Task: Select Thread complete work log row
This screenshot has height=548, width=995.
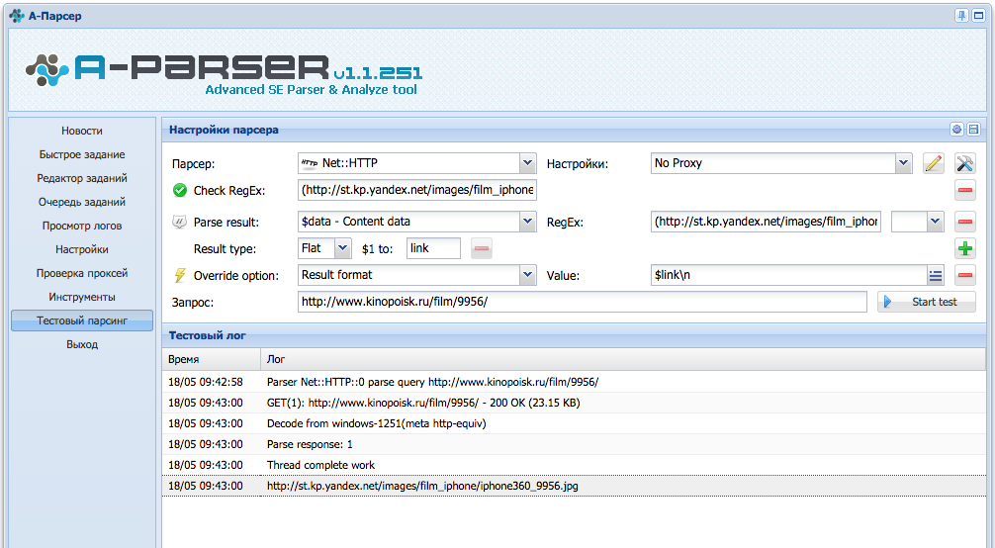Action: (x=575, y=465)
